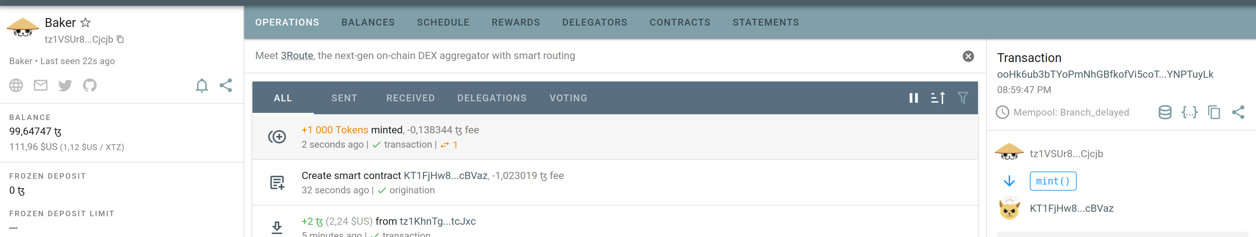Pause live operations updates
This screenshot has width=1256, height=237.
tap(913, 98)
